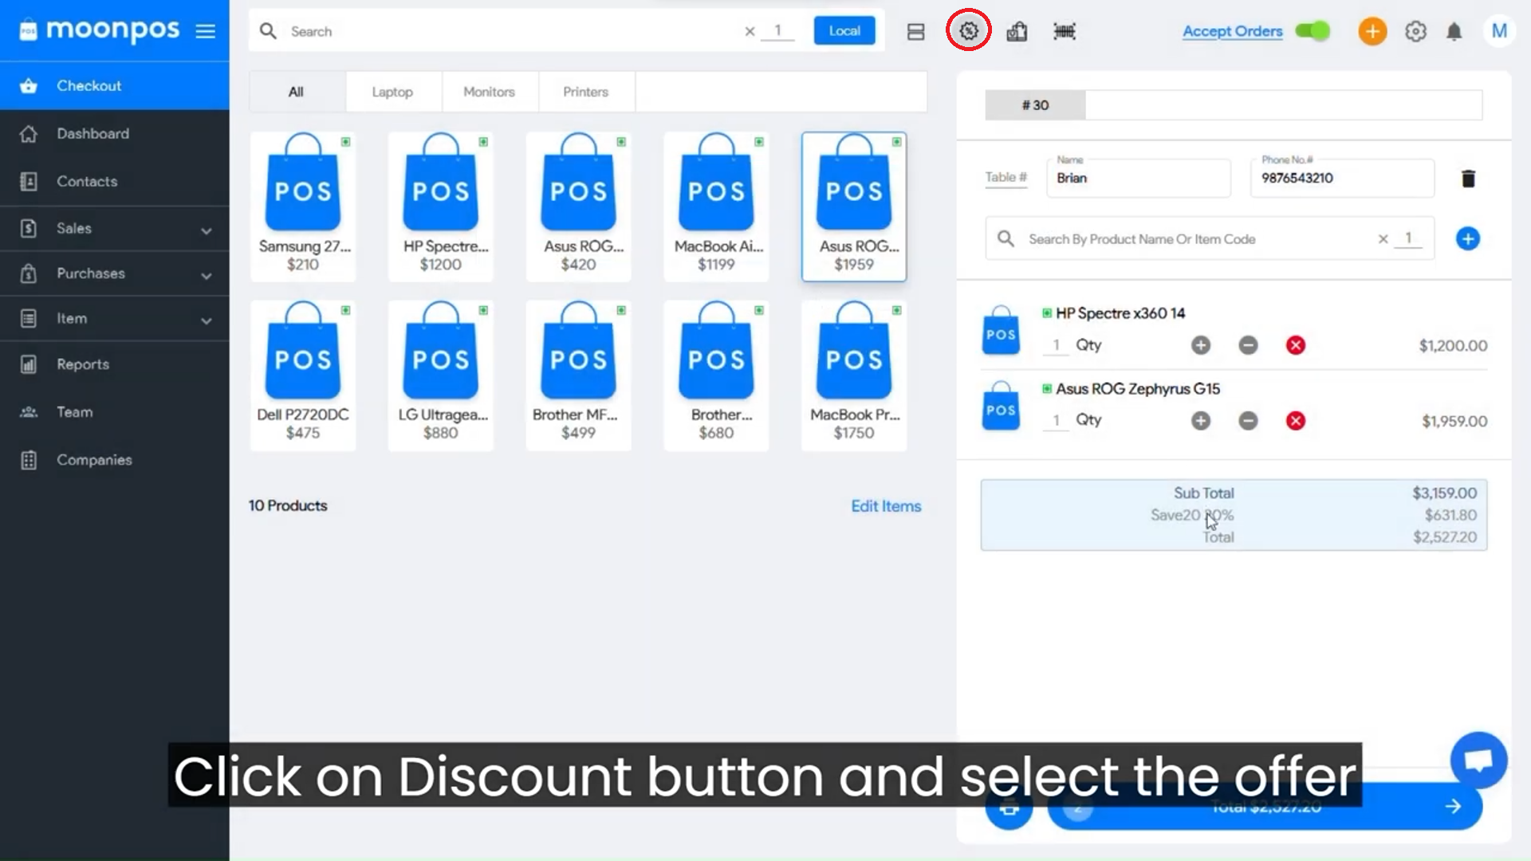
Task: Select order tab #30
Action: (x=1035, y=105)
